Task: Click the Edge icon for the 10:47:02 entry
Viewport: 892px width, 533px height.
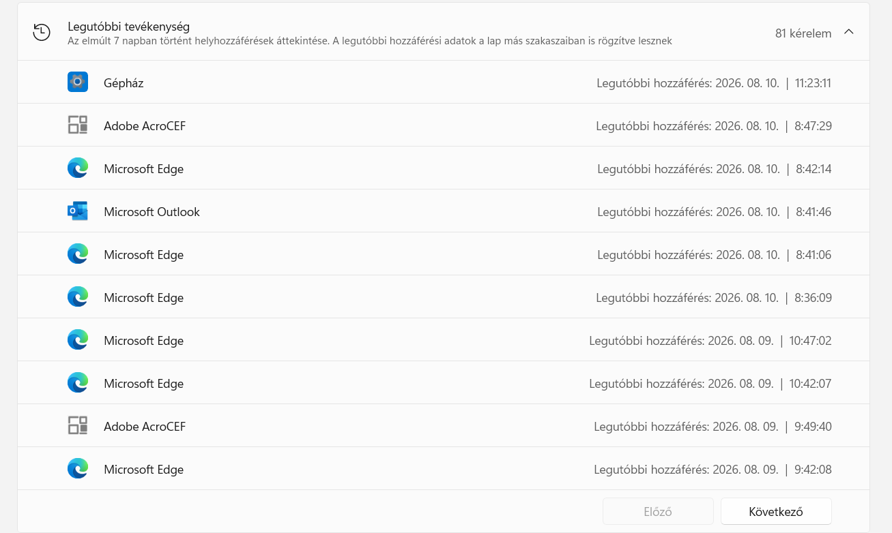Action: pos(78,340)
